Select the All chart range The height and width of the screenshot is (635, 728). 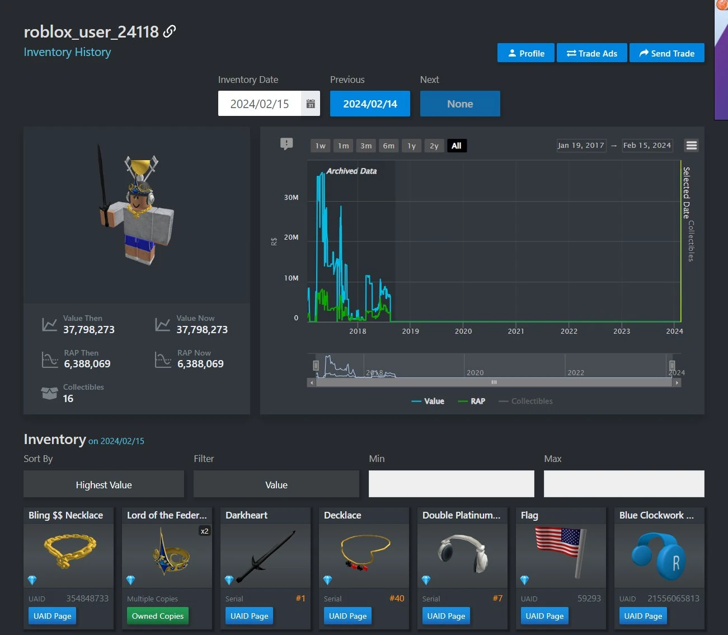(x=457, y=146)
